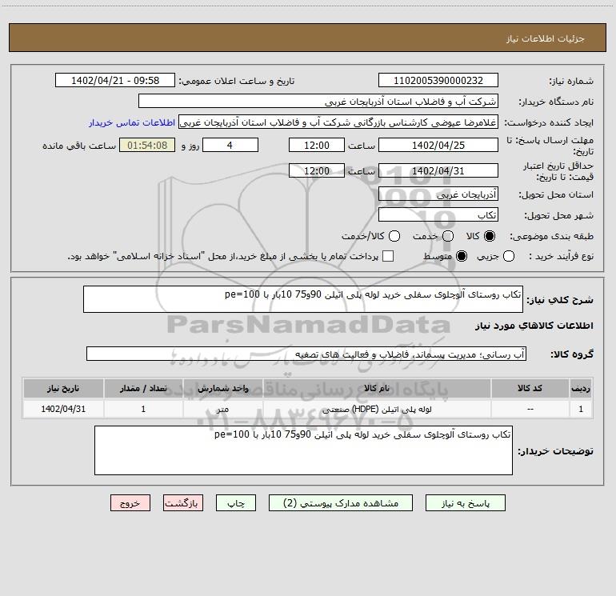Click the واحد شمارش column header
Image resolution: width=616 pixels, height=596 pixels.
click(x=222, y=388)
